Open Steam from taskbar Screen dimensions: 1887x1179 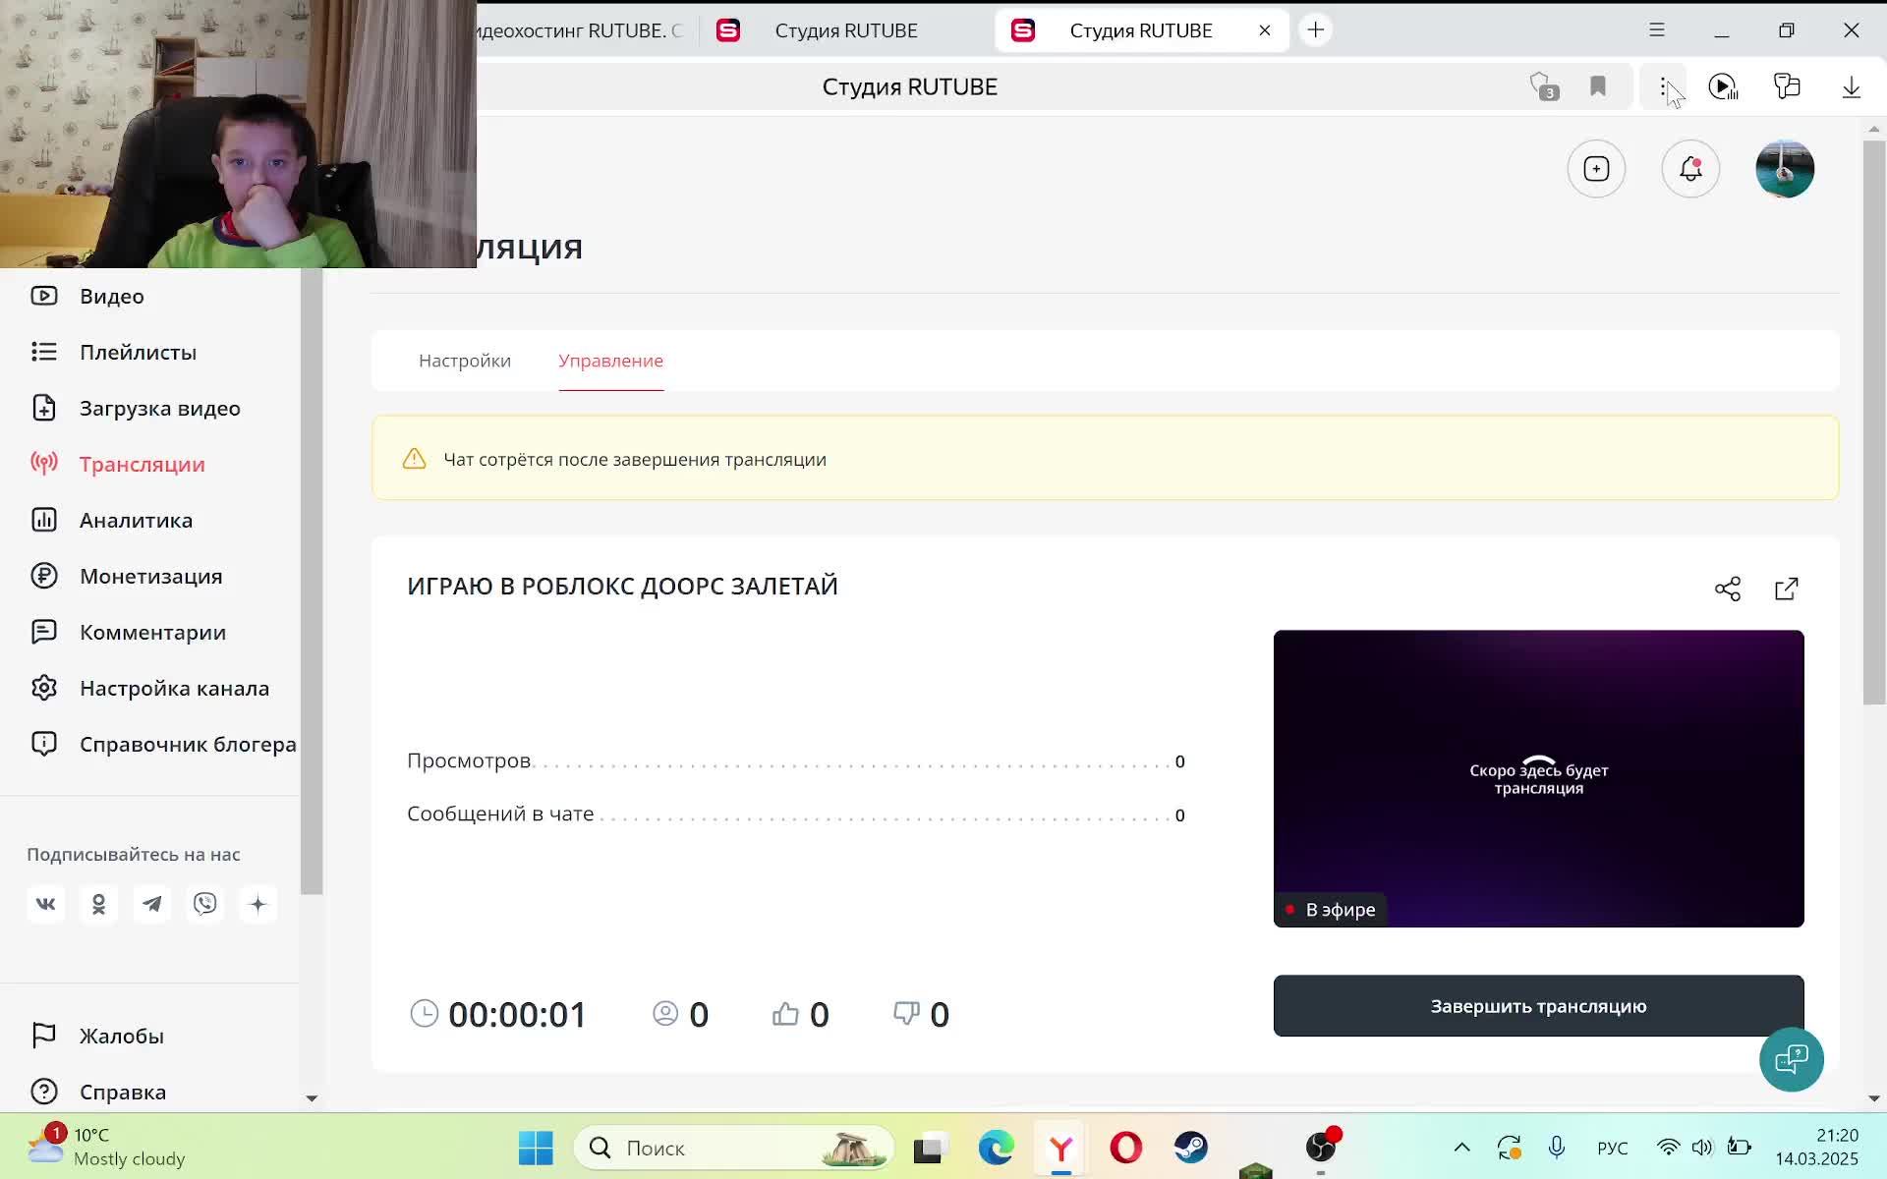coord(1190,1148)
